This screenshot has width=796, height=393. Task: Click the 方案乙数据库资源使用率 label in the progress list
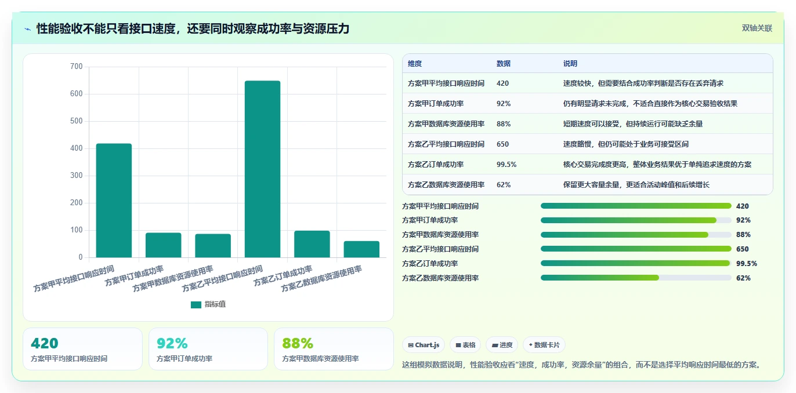pos(440,278)
